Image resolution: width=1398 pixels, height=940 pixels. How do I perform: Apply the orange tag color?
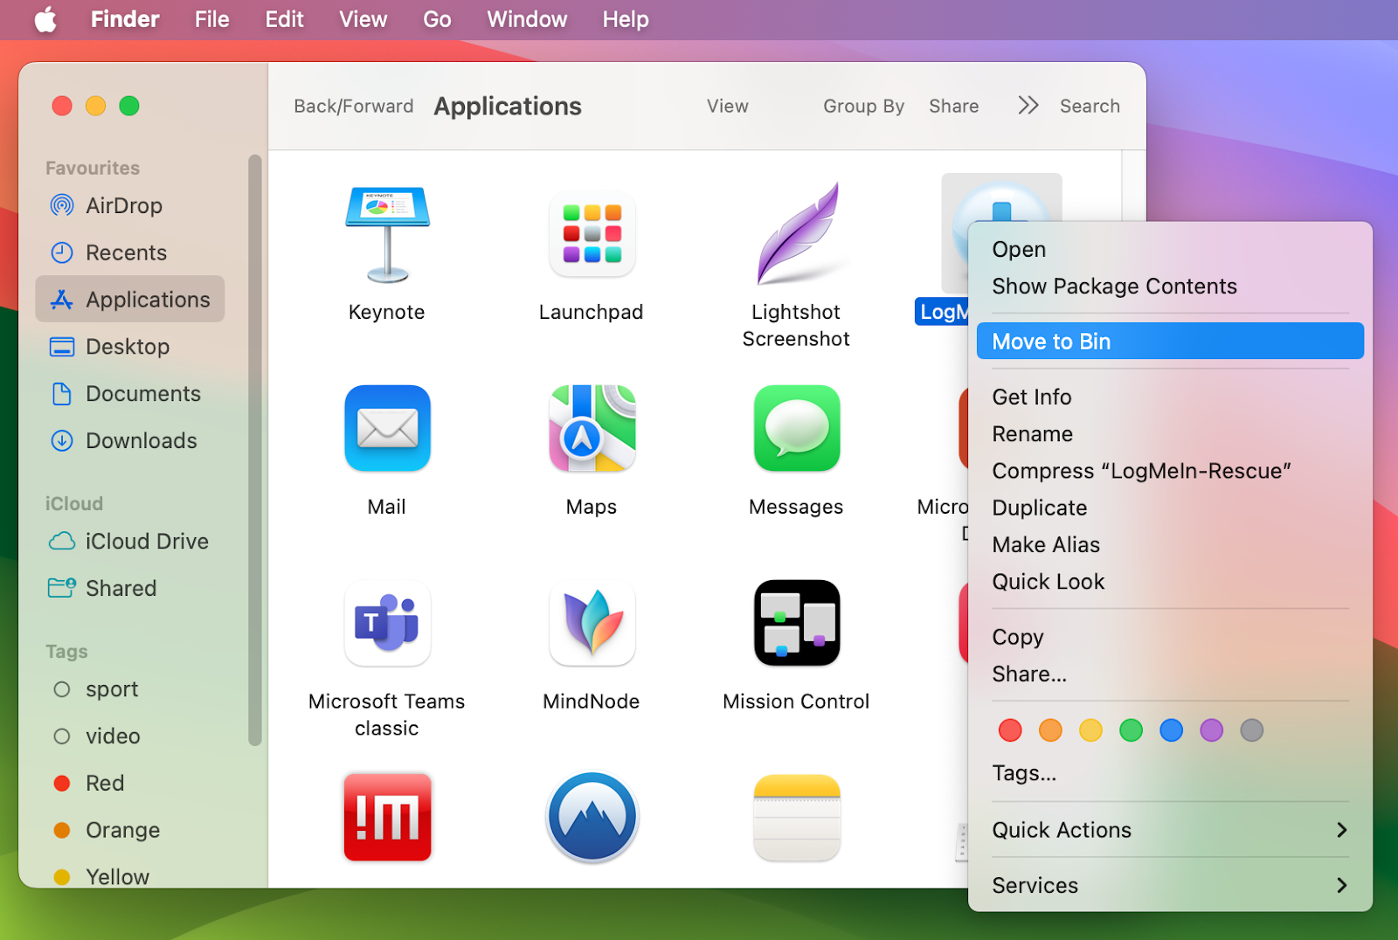pos(1050,730)
